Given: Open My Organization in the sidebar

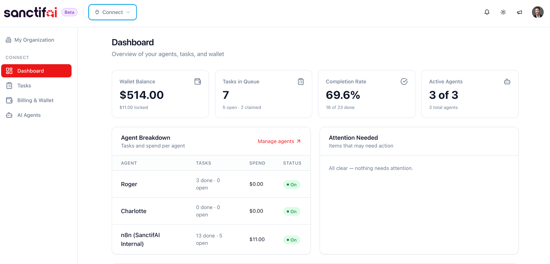Looking at the screenshot, I should click(x=34, y=40).
